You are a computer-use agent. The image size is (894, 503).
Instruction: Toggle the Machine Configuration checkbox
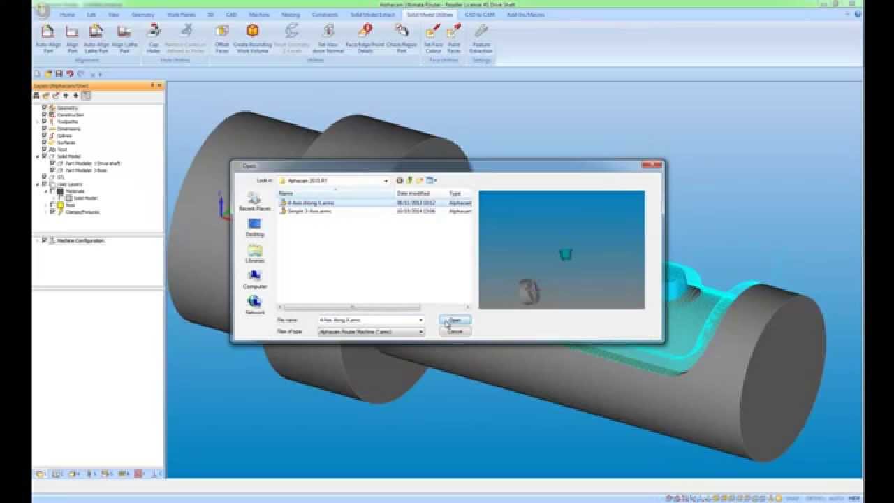[45, 240]
